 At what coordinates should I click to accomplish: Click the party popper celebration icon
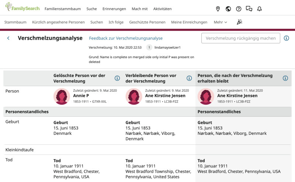tap(239, 22)
